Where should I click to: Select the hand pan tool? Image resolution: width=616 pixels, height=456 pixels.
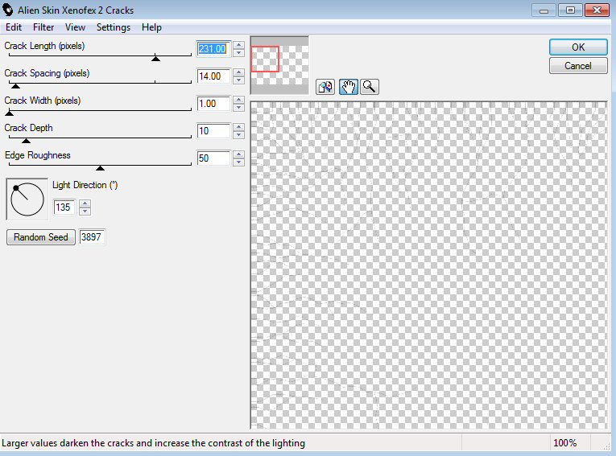348,87
